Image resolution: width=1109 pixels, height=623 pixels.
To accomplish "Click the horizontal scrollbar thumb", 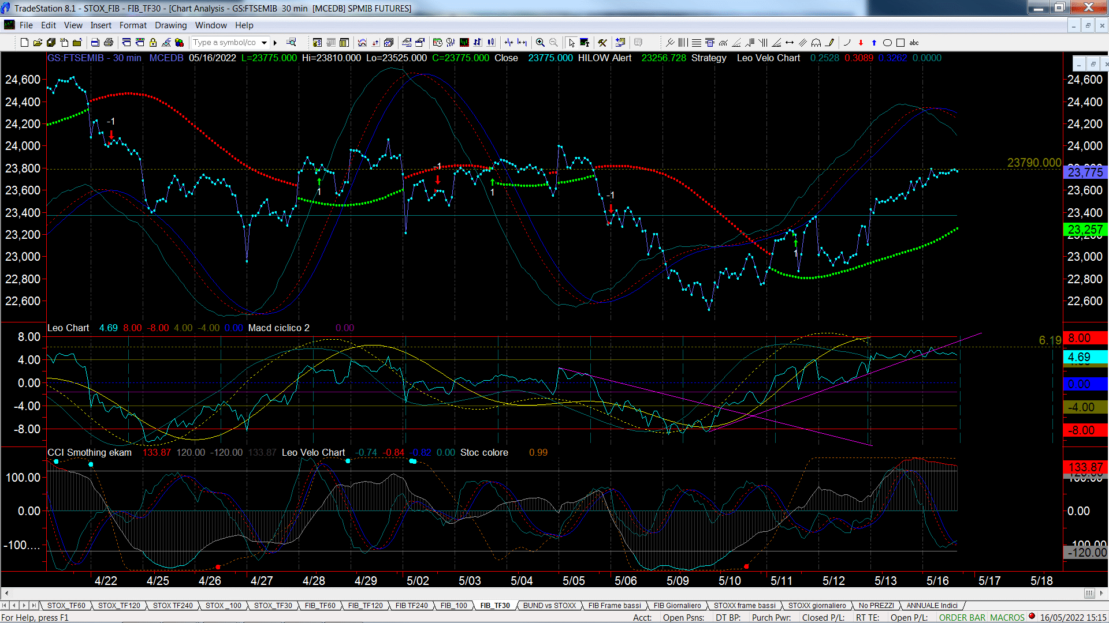I will (x=1089, y=593).
